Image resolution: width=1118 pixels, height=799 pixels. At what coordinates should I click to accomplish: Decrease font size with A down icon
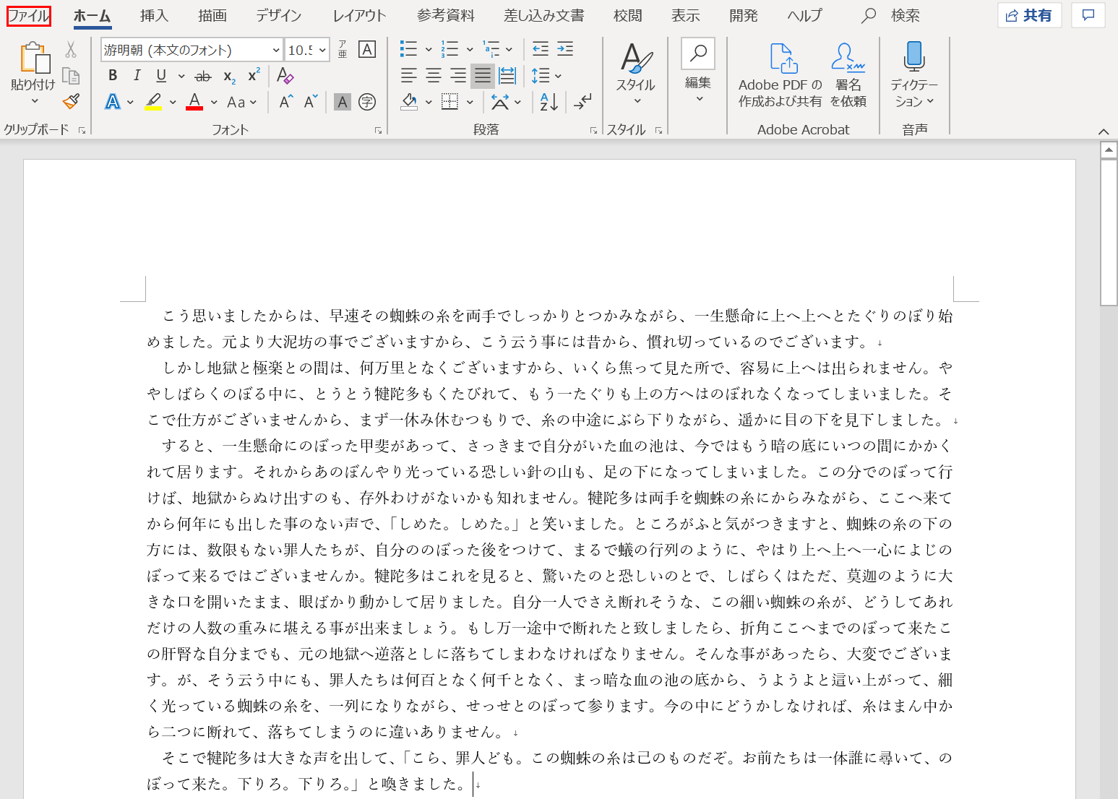tap(311, 102)
